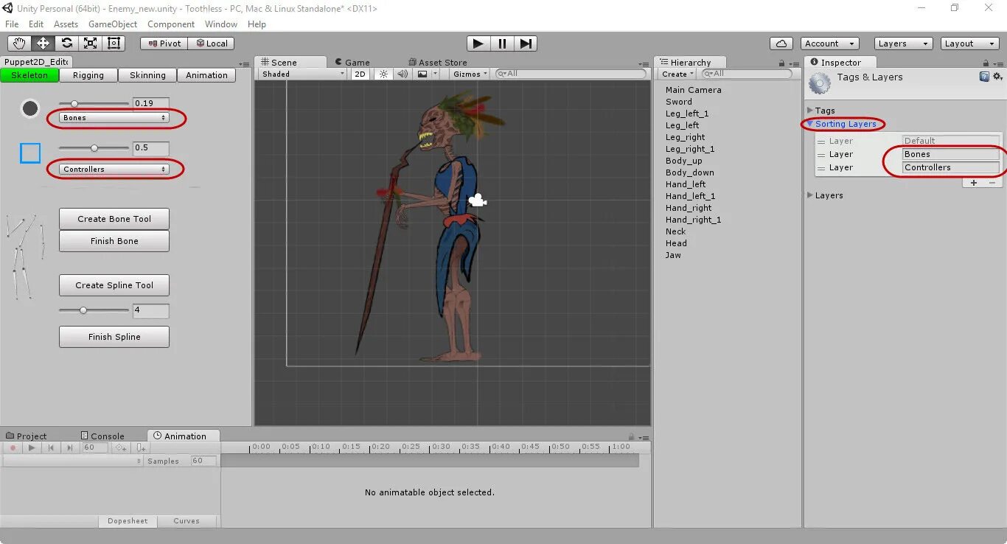The height and width of the screenshot is (544, 1007).
Task: Toggle scene audio speaker icon
Action: click(403, 74)
